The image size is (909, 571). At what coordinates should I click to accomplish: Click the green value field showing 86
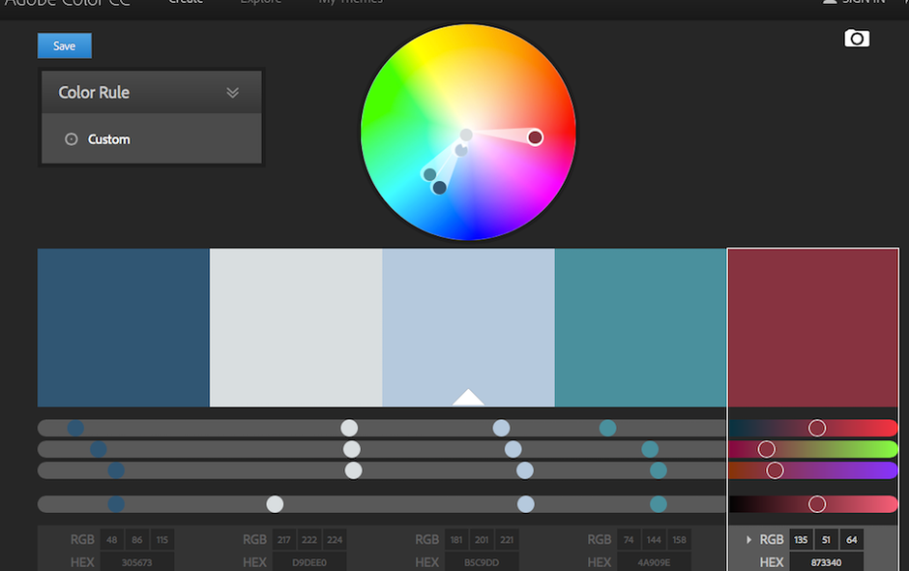(x=136, y=540)
